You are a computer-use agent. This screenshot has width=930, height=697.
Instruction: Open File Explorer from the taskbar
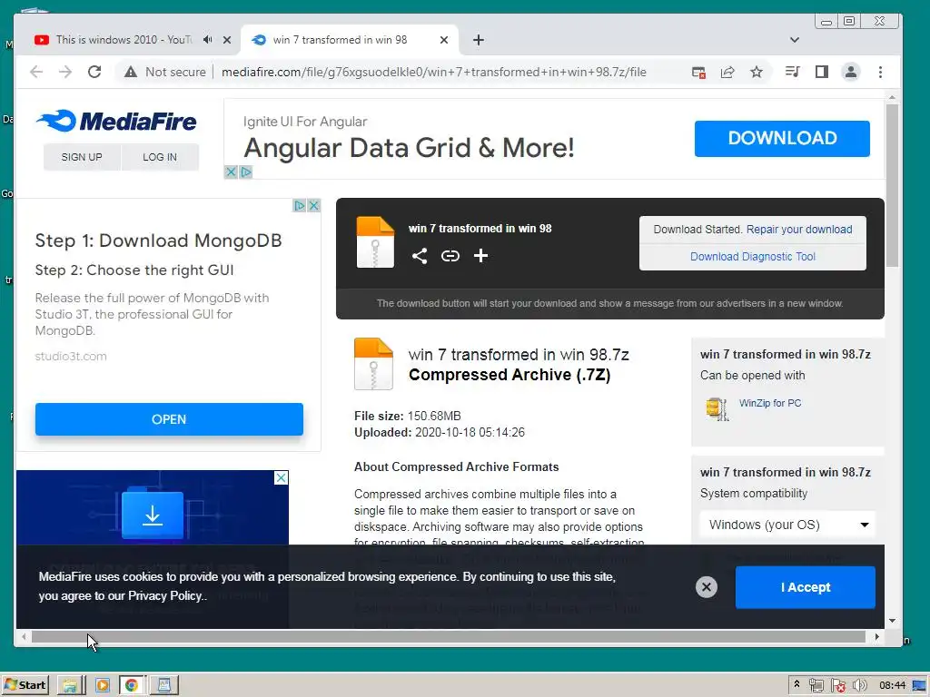pos(70,686)
